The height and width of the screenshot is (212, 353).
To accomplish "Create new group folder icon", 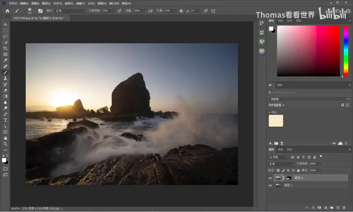I will 332,208.
